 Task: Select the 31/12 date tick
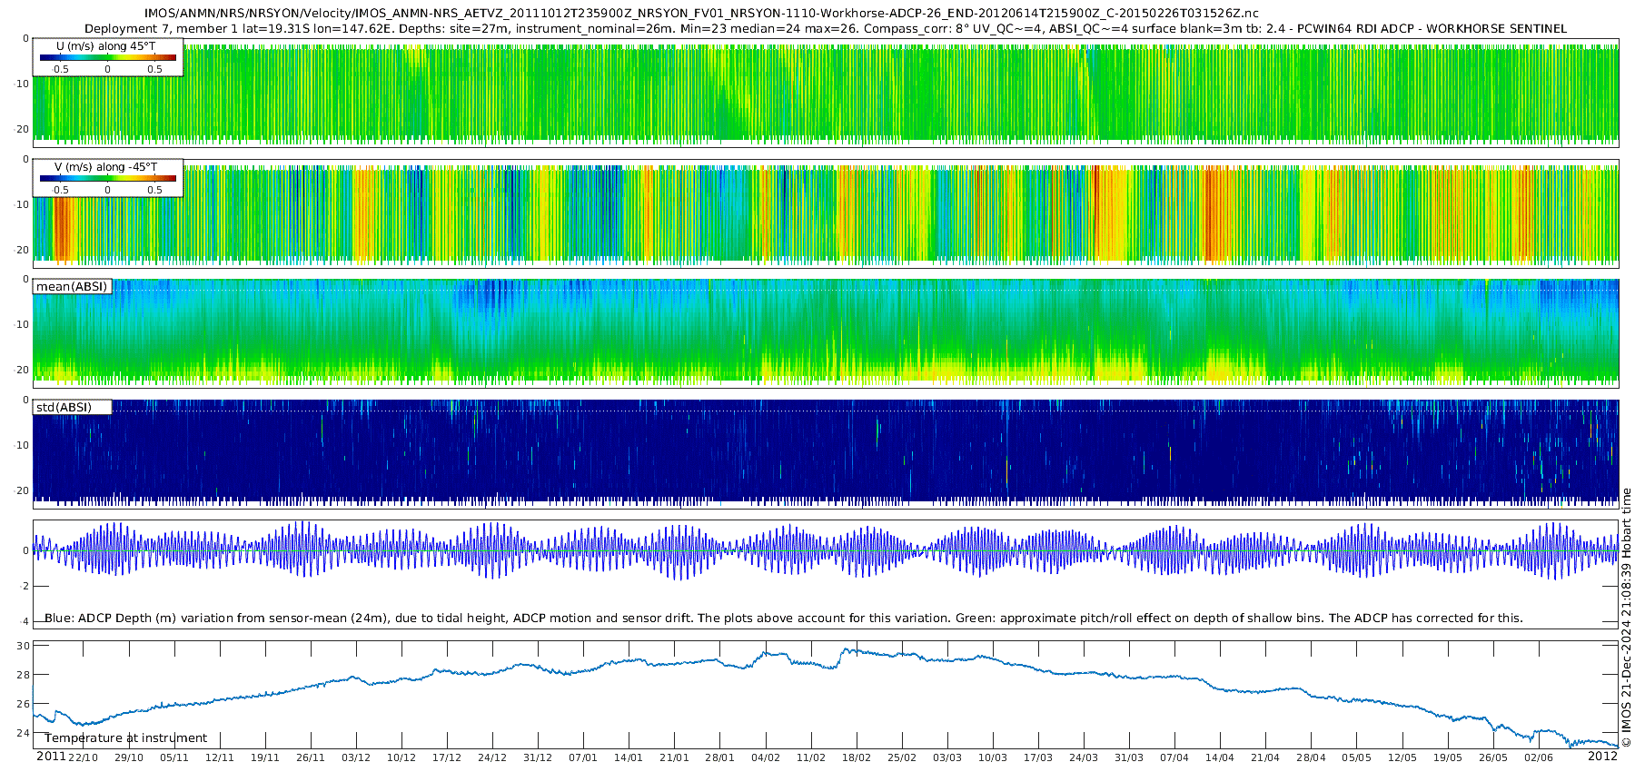click(x=538, y=757)
